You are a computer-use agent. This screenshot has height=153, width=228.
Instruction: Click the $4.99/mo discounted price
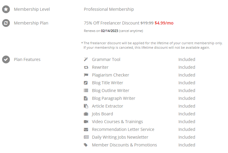coord(164,23)
